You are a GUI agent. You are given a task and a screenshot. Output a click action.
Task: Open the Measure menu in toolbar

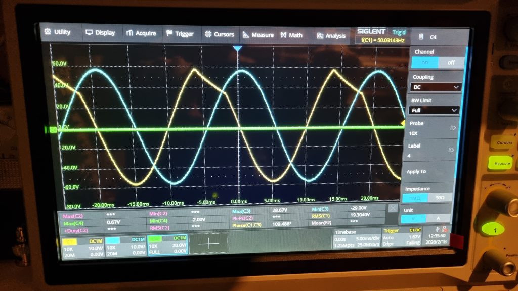[x=257, y=35]
